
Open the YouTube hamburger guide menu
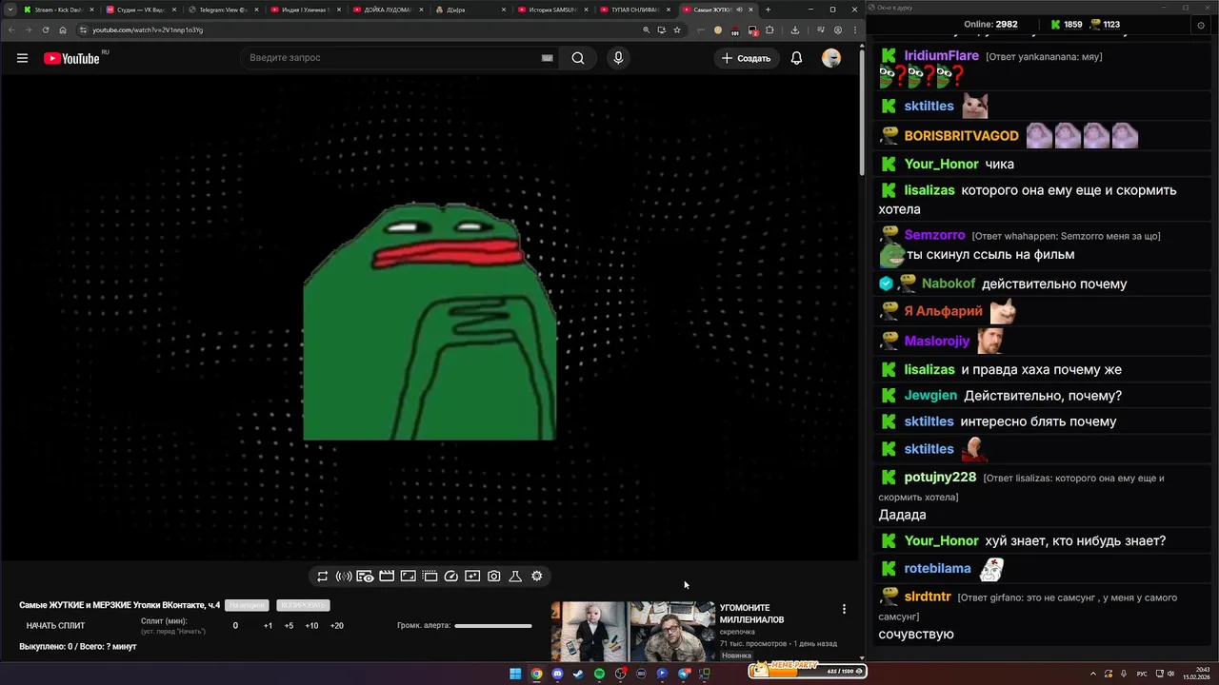[22, 58]
